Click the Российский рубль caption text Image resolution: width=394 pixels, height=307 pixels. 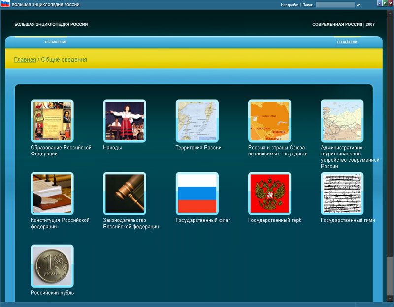pyautogui.click(x=52, y=293)
